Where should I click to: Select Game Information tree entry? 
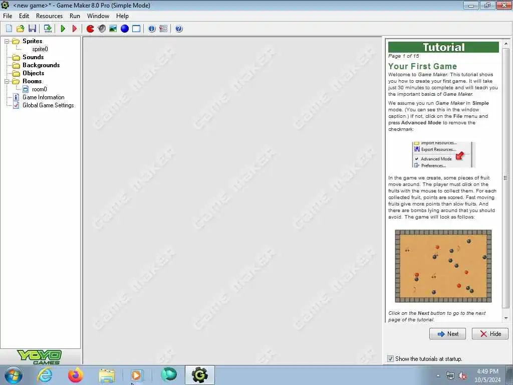pyautogui.click(x=43, y=97)
